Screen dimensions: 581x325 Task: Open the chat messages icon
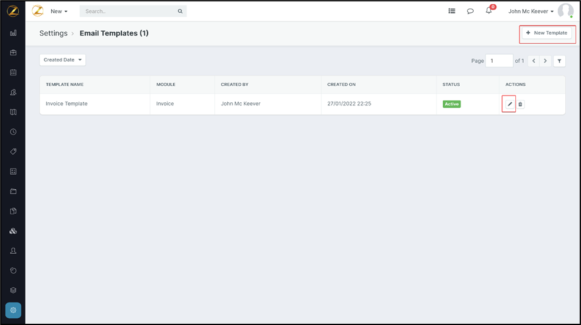coord(470,11)
